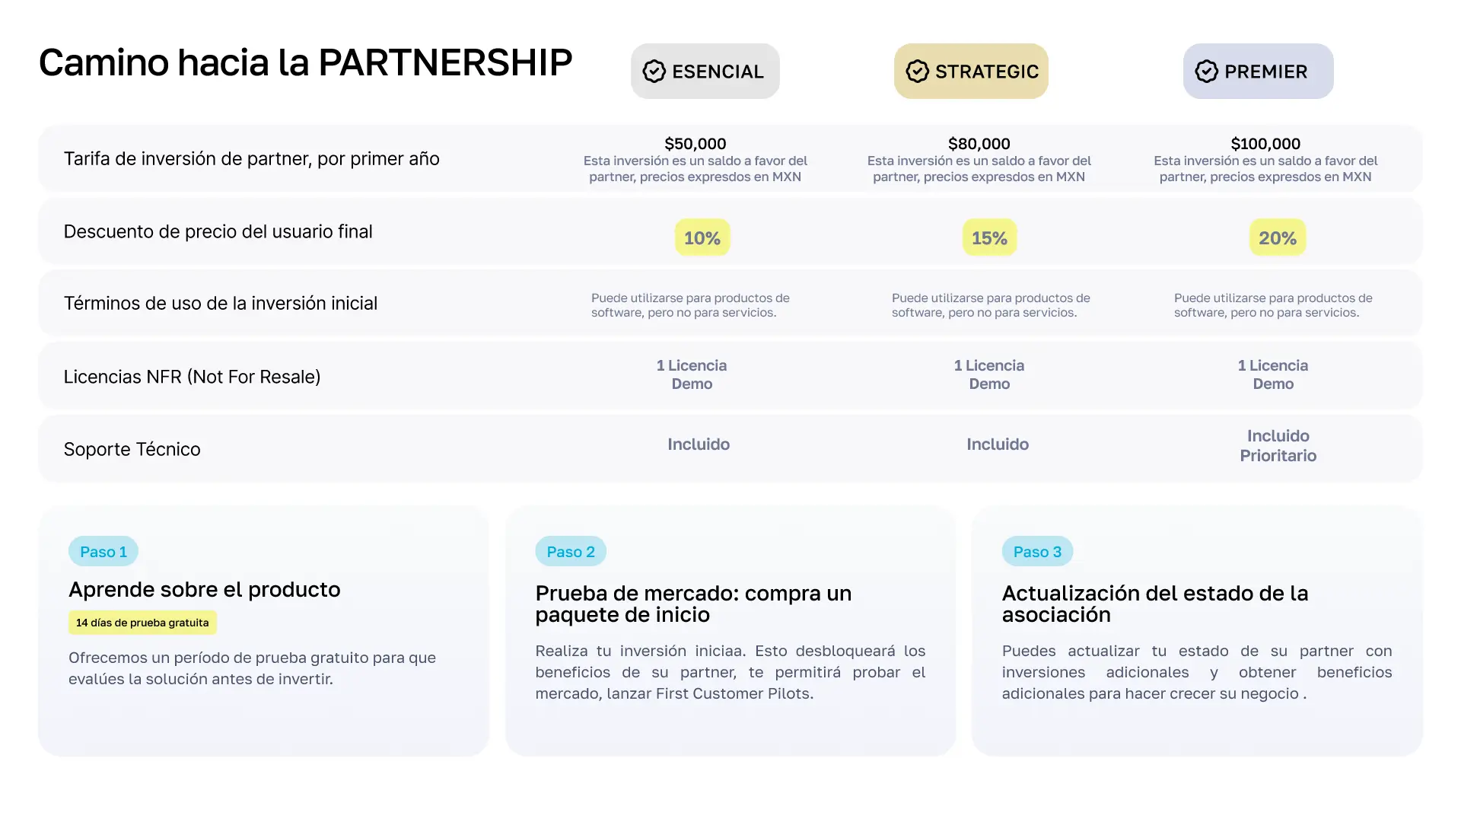Click the 'Aprende sobre el producto' heading
The width and height of the screenshot is (1461, 822).
tap(204, 590)
